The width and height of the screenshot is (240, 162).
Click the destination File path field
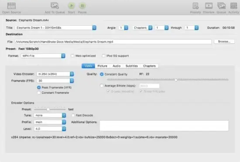point(113,42)
